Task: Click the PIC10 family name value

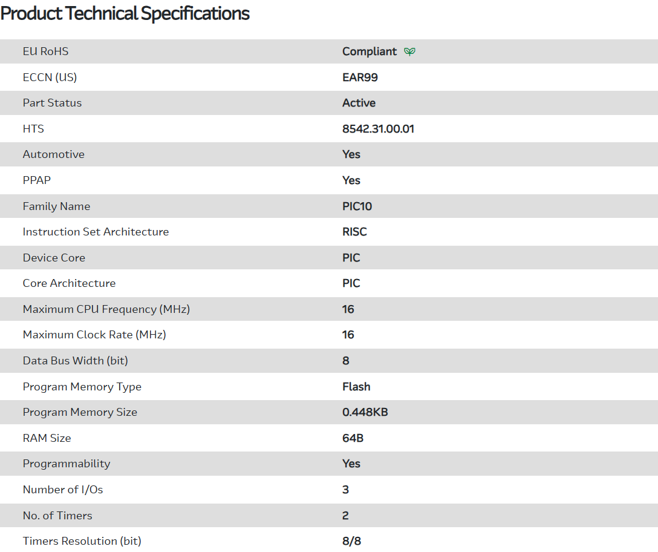Action: 357,206
